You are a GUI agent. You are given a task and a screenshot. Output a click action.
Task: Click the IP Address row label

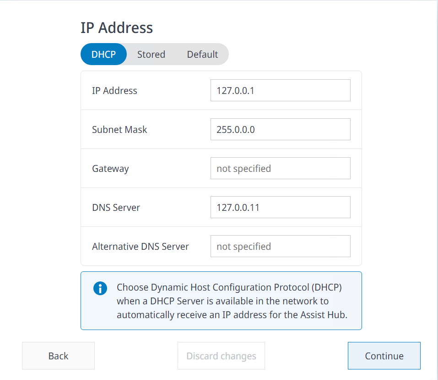pyautogui.click(x=114, y=90)
